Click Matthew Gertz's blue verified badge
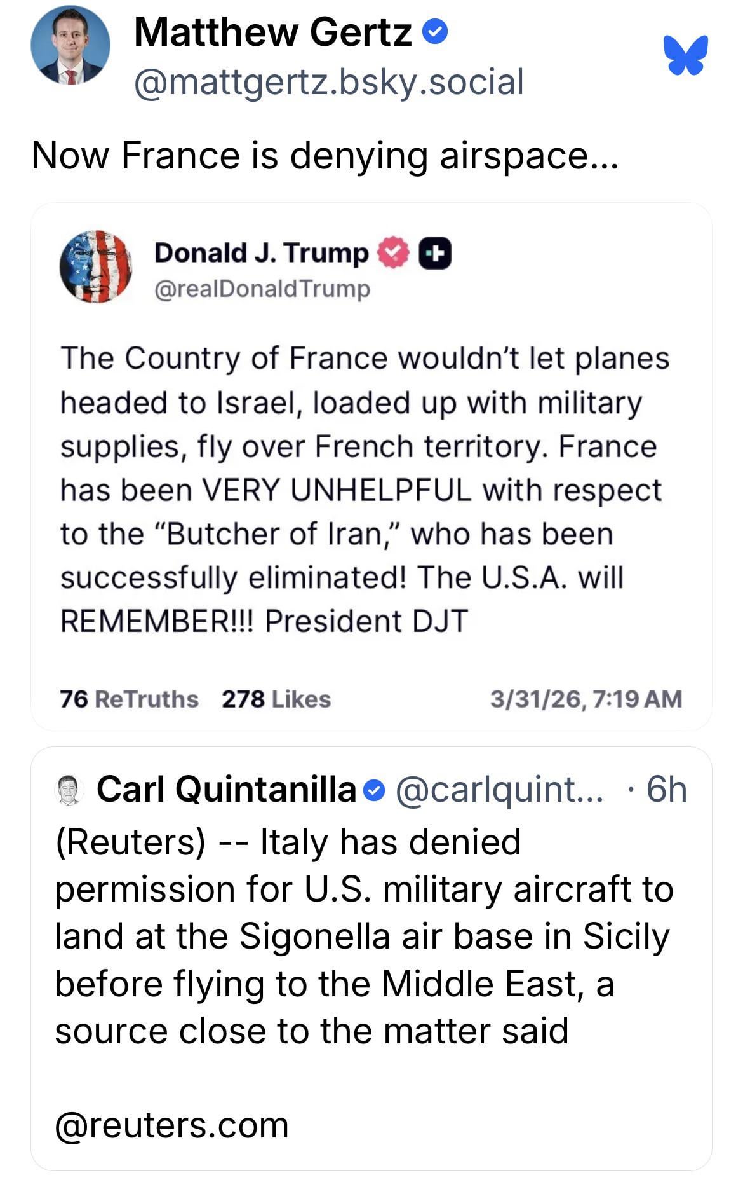Screen dimensions: 743x1187 click(x=436, y=31)
